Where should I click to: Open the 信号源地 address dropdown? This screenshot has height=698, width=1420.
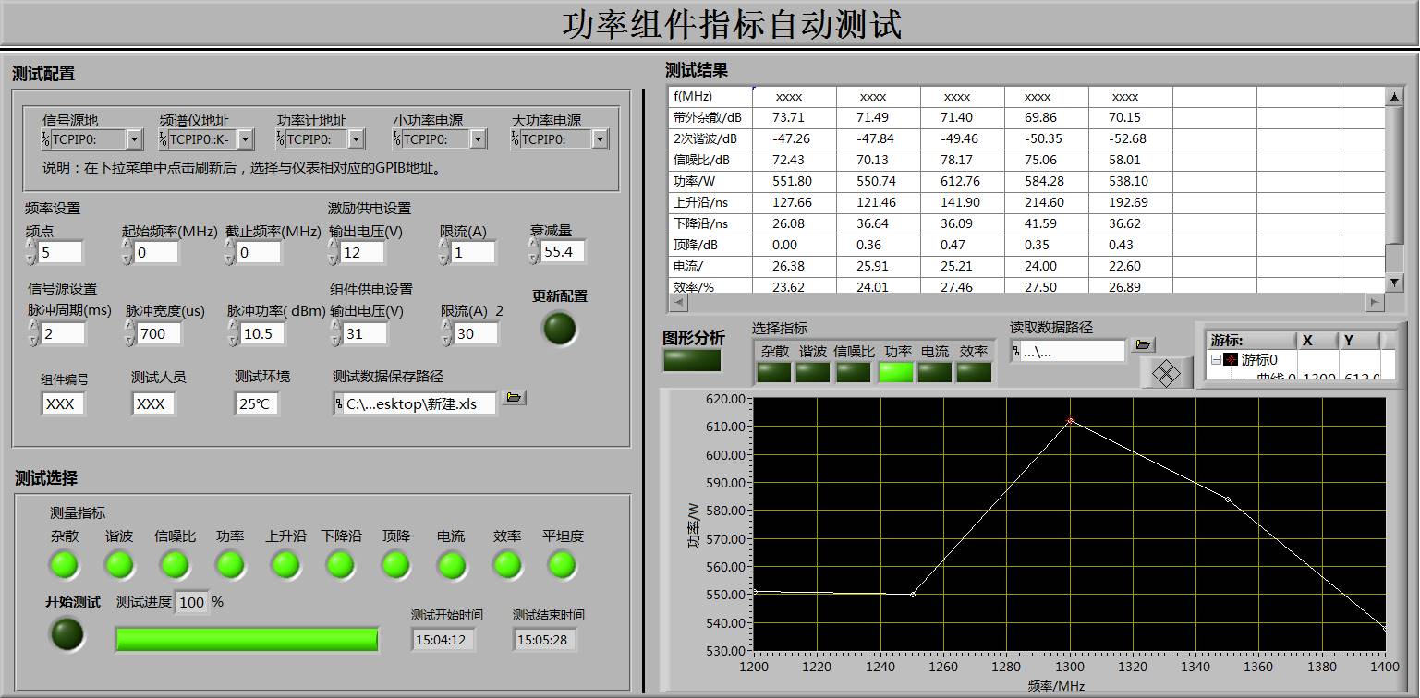pos(134,139)
